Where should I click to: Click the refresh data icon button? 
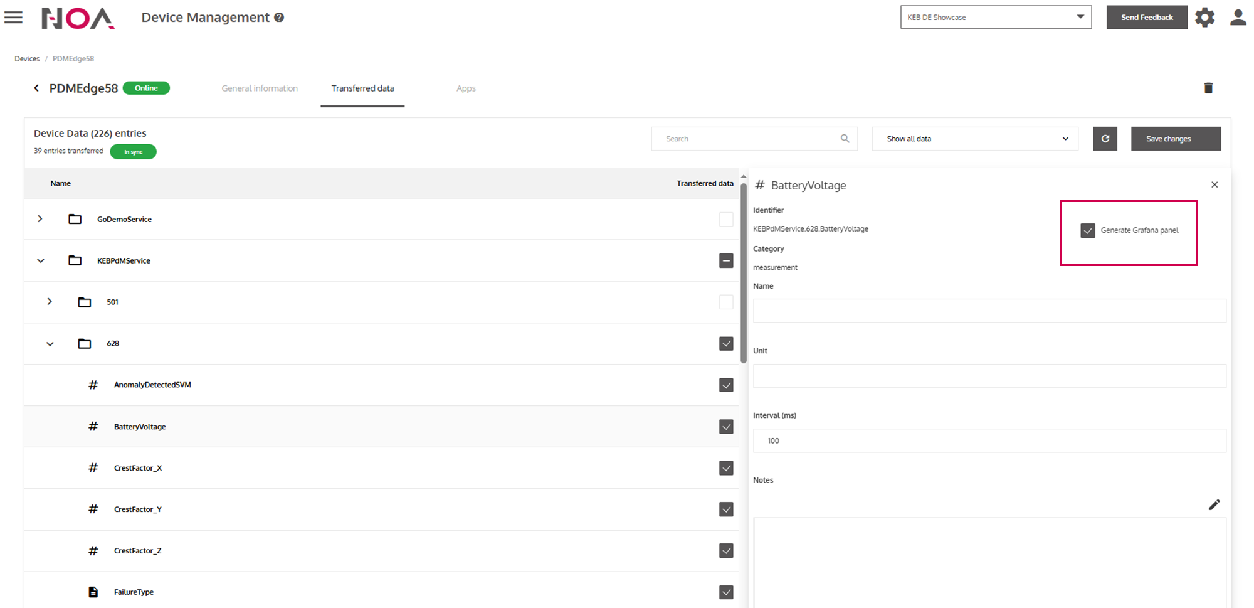click(x=1105, y=139)
